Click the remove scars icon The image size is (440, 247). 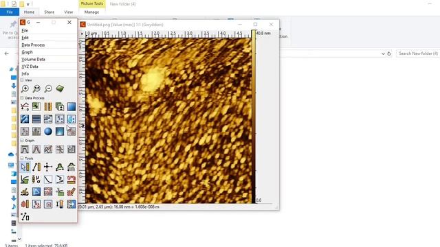click(x=48, y=119)
